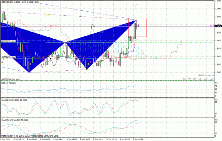The width and height of the screenshot is (222, 141).
Task: Click the 8 Jun 10:27 time axis label
Action: (125, 140)
